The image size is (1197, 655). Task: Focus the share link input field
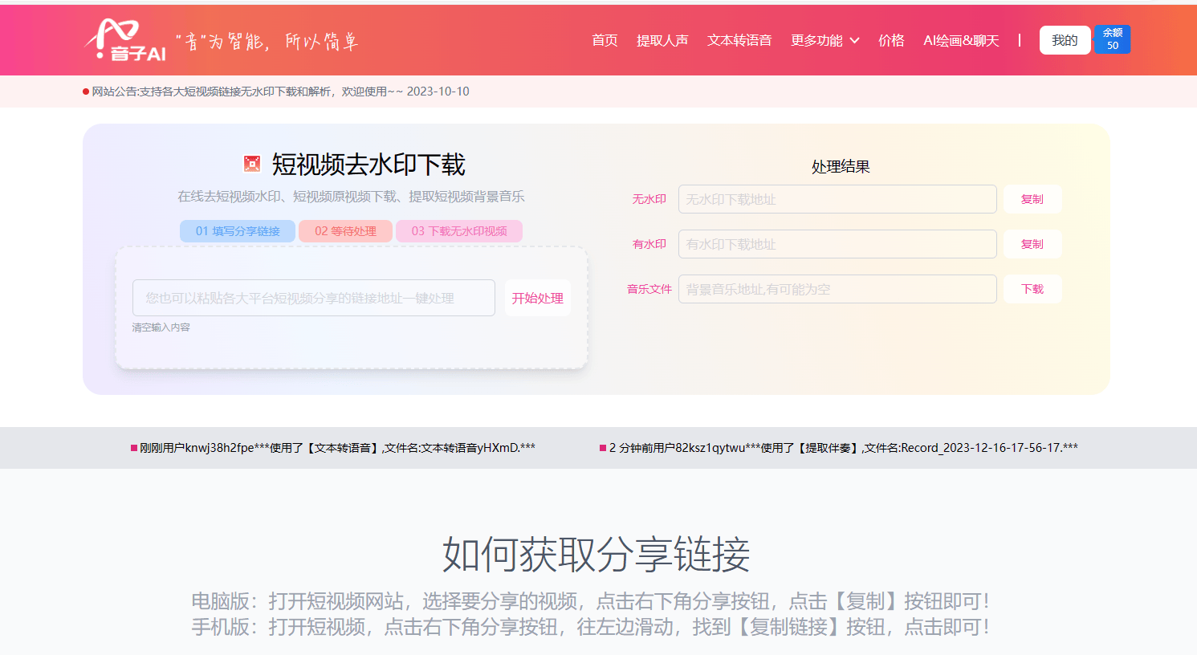[313, 298]
